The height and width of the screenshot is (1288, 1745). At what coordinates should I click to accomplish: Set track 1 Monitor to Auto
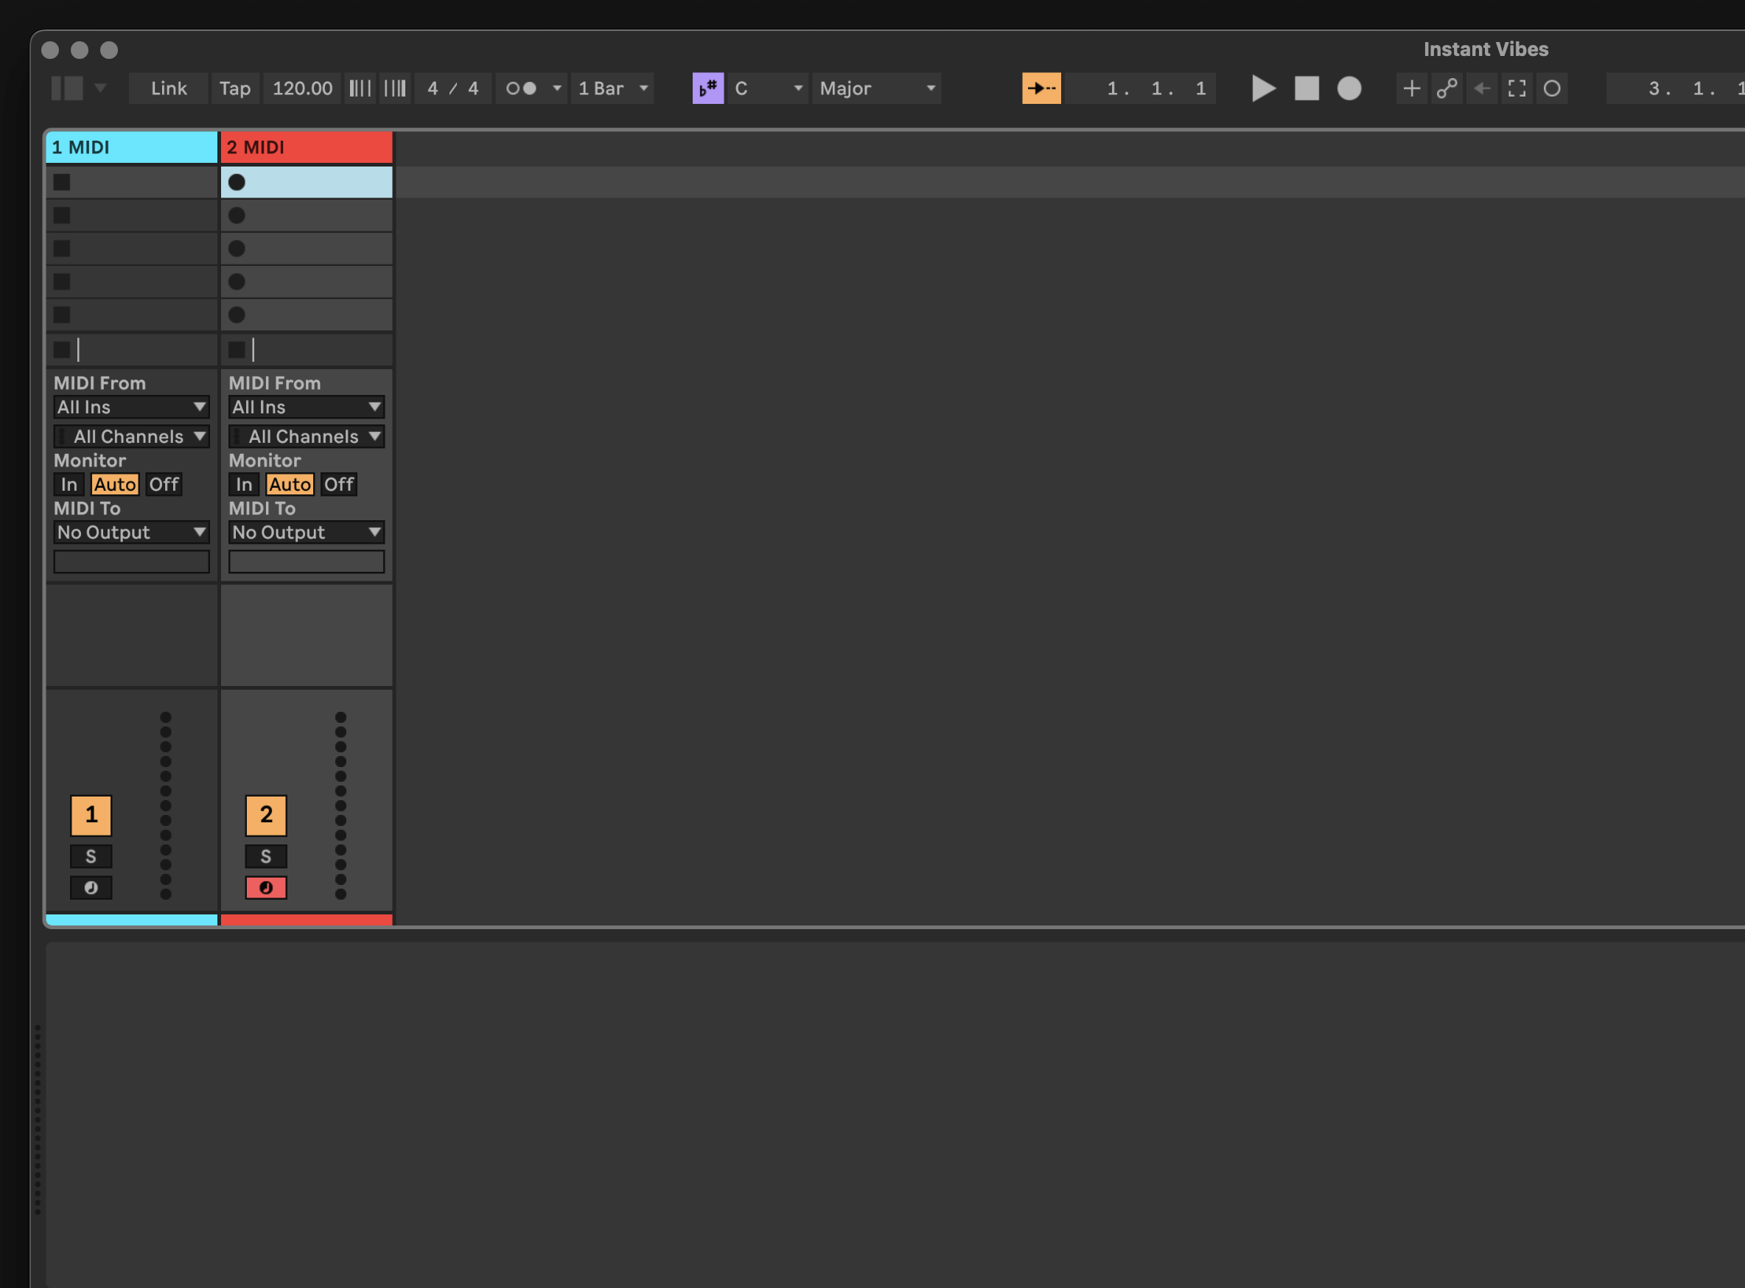point(116,485)
